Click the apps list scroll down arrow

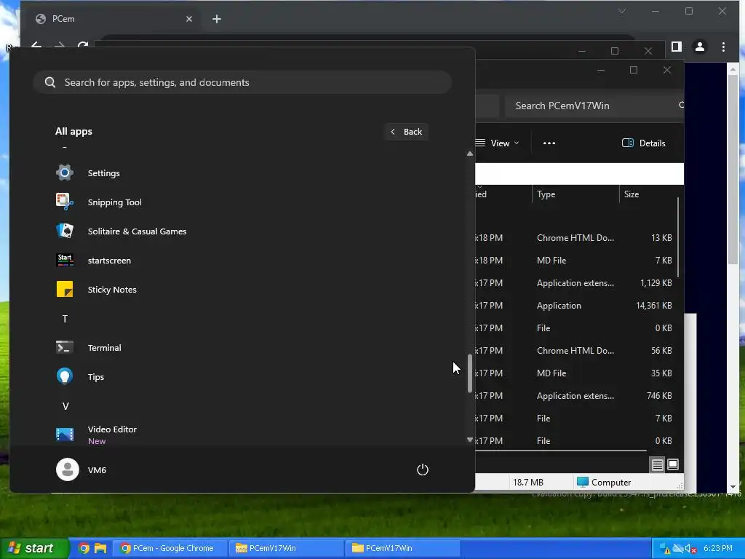point(469,440)
